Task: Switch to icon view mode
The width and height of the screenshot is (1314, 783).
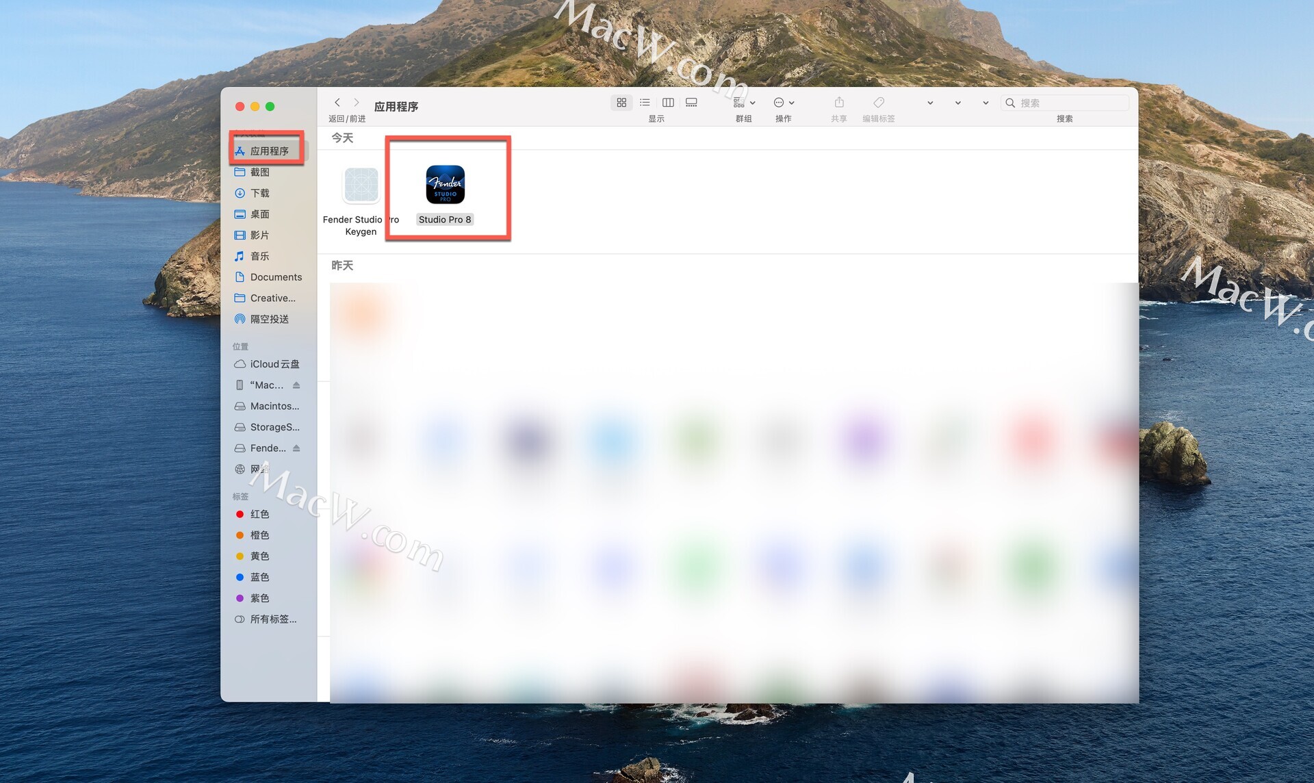Action: click(x=621, y=103)
